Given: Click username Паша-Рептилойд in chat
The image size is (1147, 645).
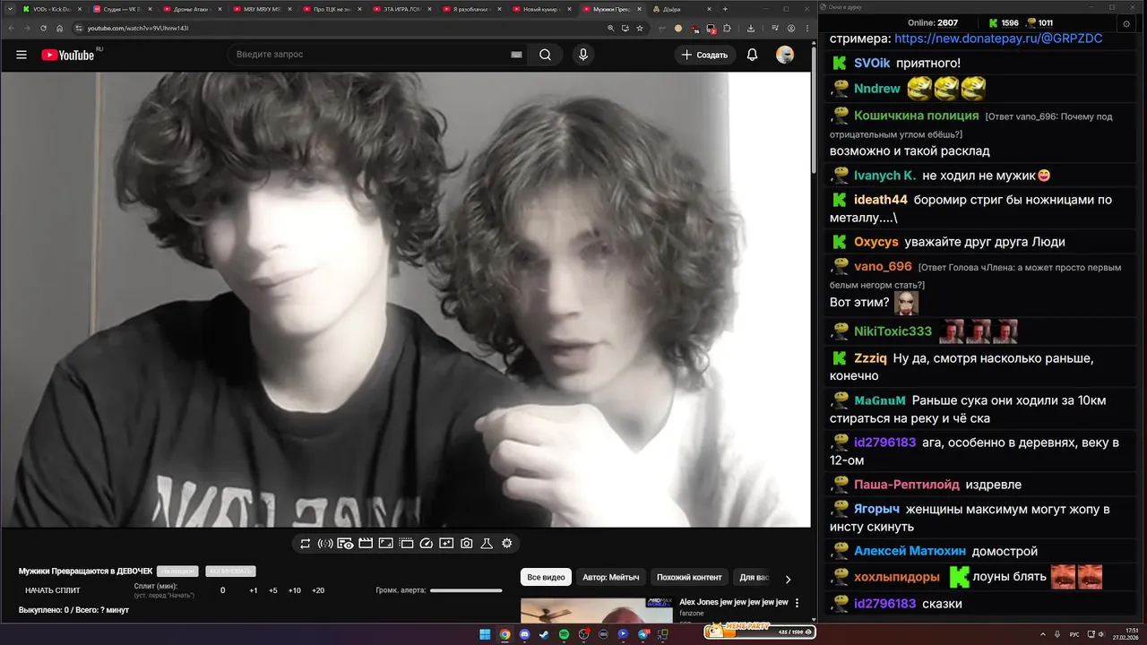Looking at the screenshot, I should click(x=907, y=485).
